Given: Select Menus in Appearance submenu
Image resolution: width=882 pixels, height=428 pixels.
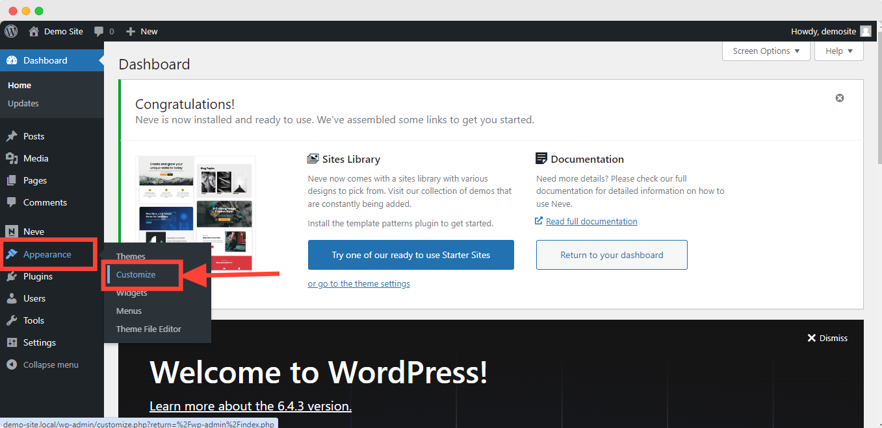Looking at the screenshot, I should tap(129, 311).
